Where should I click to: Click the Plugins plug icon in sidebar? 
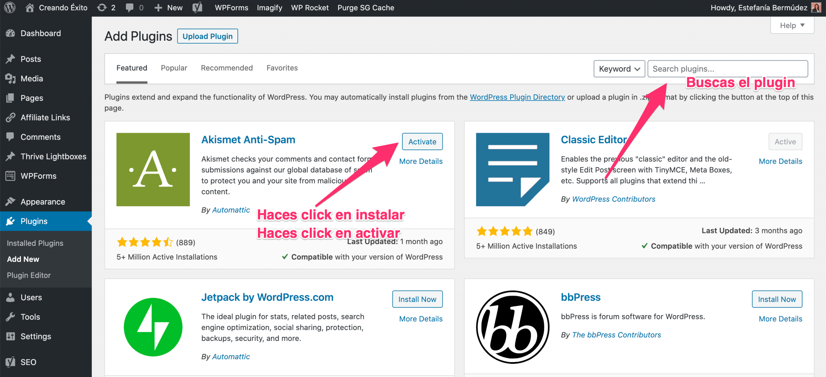(x=10, y=221)
